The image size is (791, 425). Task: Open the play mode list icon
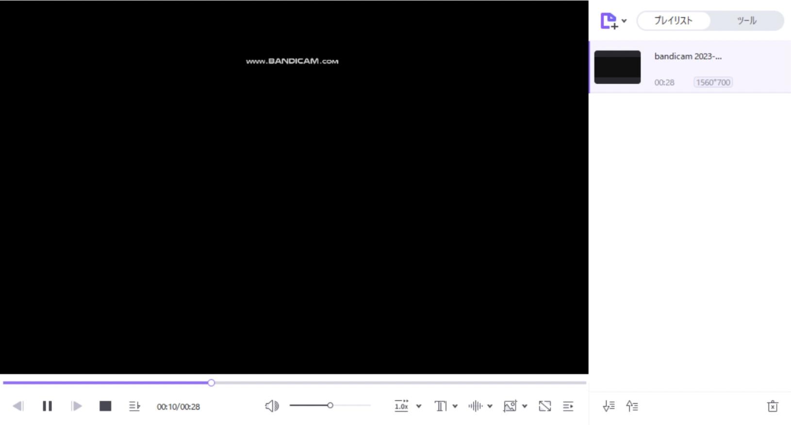click(134, 406)
